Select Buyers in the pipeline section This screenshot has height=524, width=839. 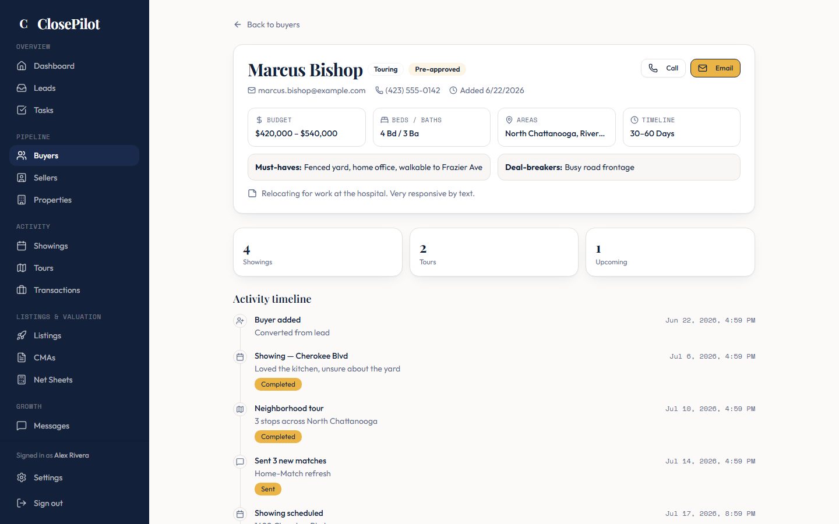coord(74,155)
